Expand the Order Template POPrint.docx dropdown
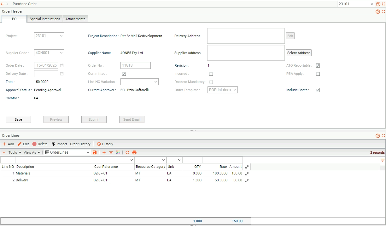This screenshot has height=226, width=386. pyautogui.click(x=223, y=90)
